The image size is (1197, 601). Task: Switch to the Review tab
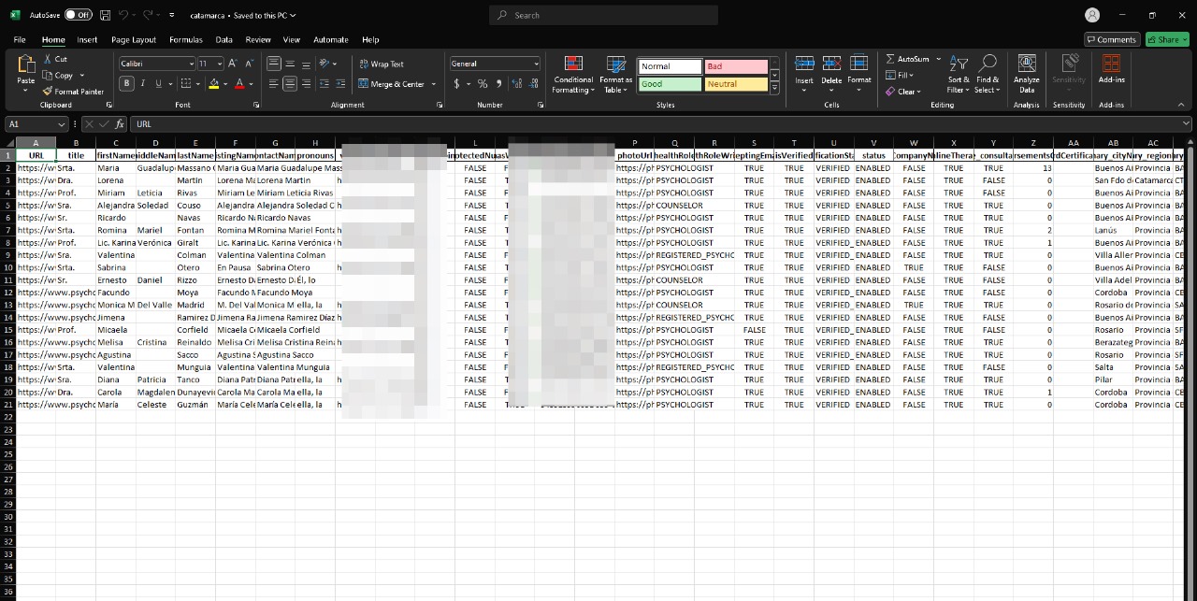click(258, 40)
